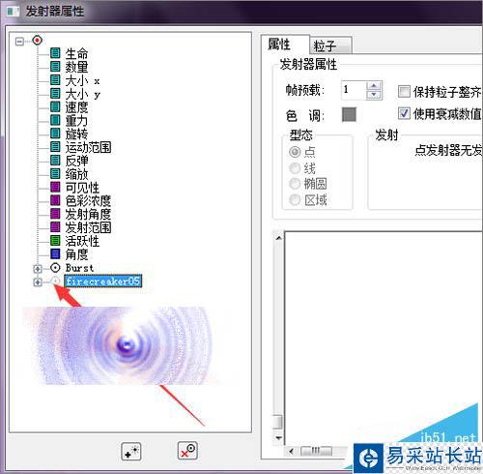Click the vertical scrollbar thumb in graph panel

pos(277,422)
